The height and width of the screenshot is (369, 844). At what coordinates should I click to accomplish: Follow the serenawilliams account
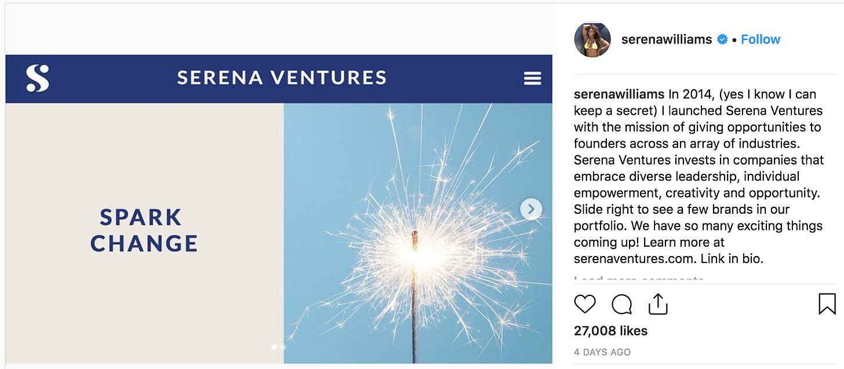761,39
